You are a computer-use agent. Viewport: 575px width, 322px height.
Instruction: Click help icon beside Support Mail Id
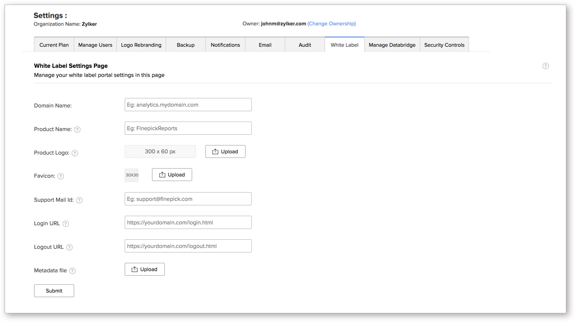[x=79, y=200]
